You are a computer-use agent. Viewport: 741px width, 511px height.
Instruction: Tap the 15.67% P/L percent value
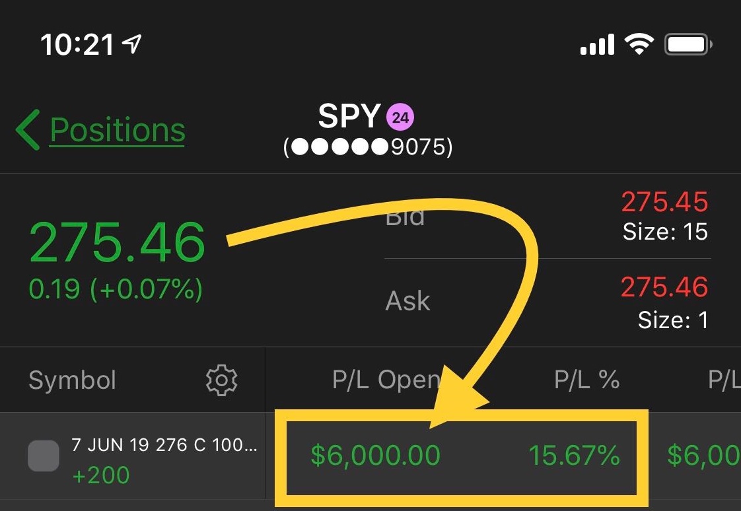tap(574, 456)
